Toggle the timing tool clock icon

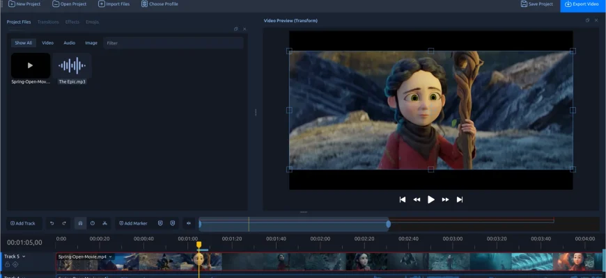point(93,223)
